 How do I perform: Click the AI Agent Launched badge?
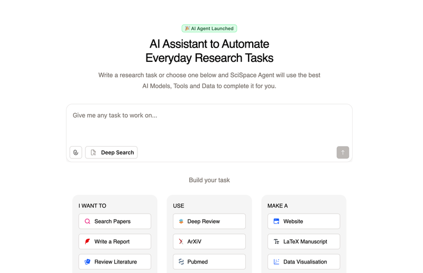pos(209,29)
